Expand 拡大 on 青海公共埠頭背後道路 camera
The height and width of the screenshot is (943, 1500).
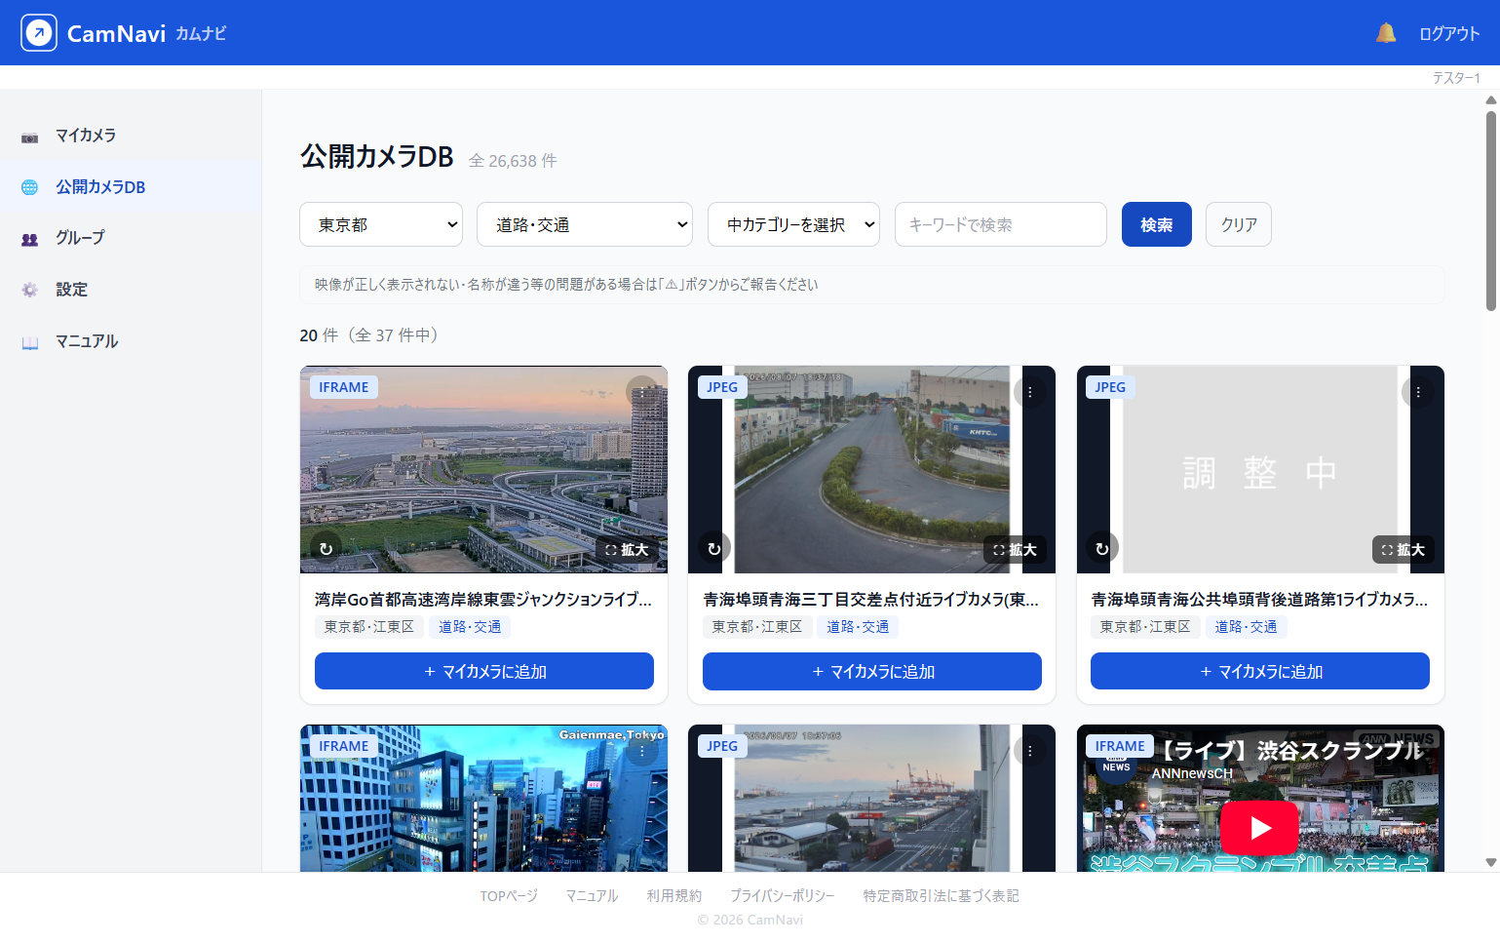[x=1403, y=550]
